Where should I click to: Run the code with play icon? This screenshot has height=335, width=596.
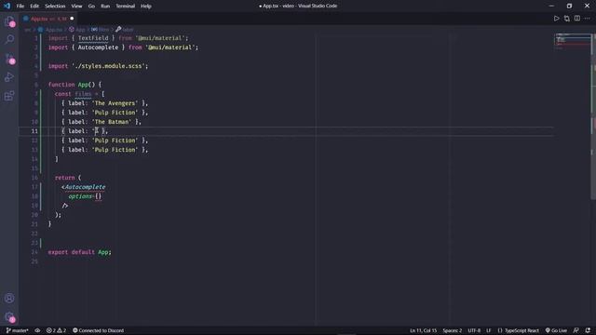pyautogui.click(x=557, y=19)
